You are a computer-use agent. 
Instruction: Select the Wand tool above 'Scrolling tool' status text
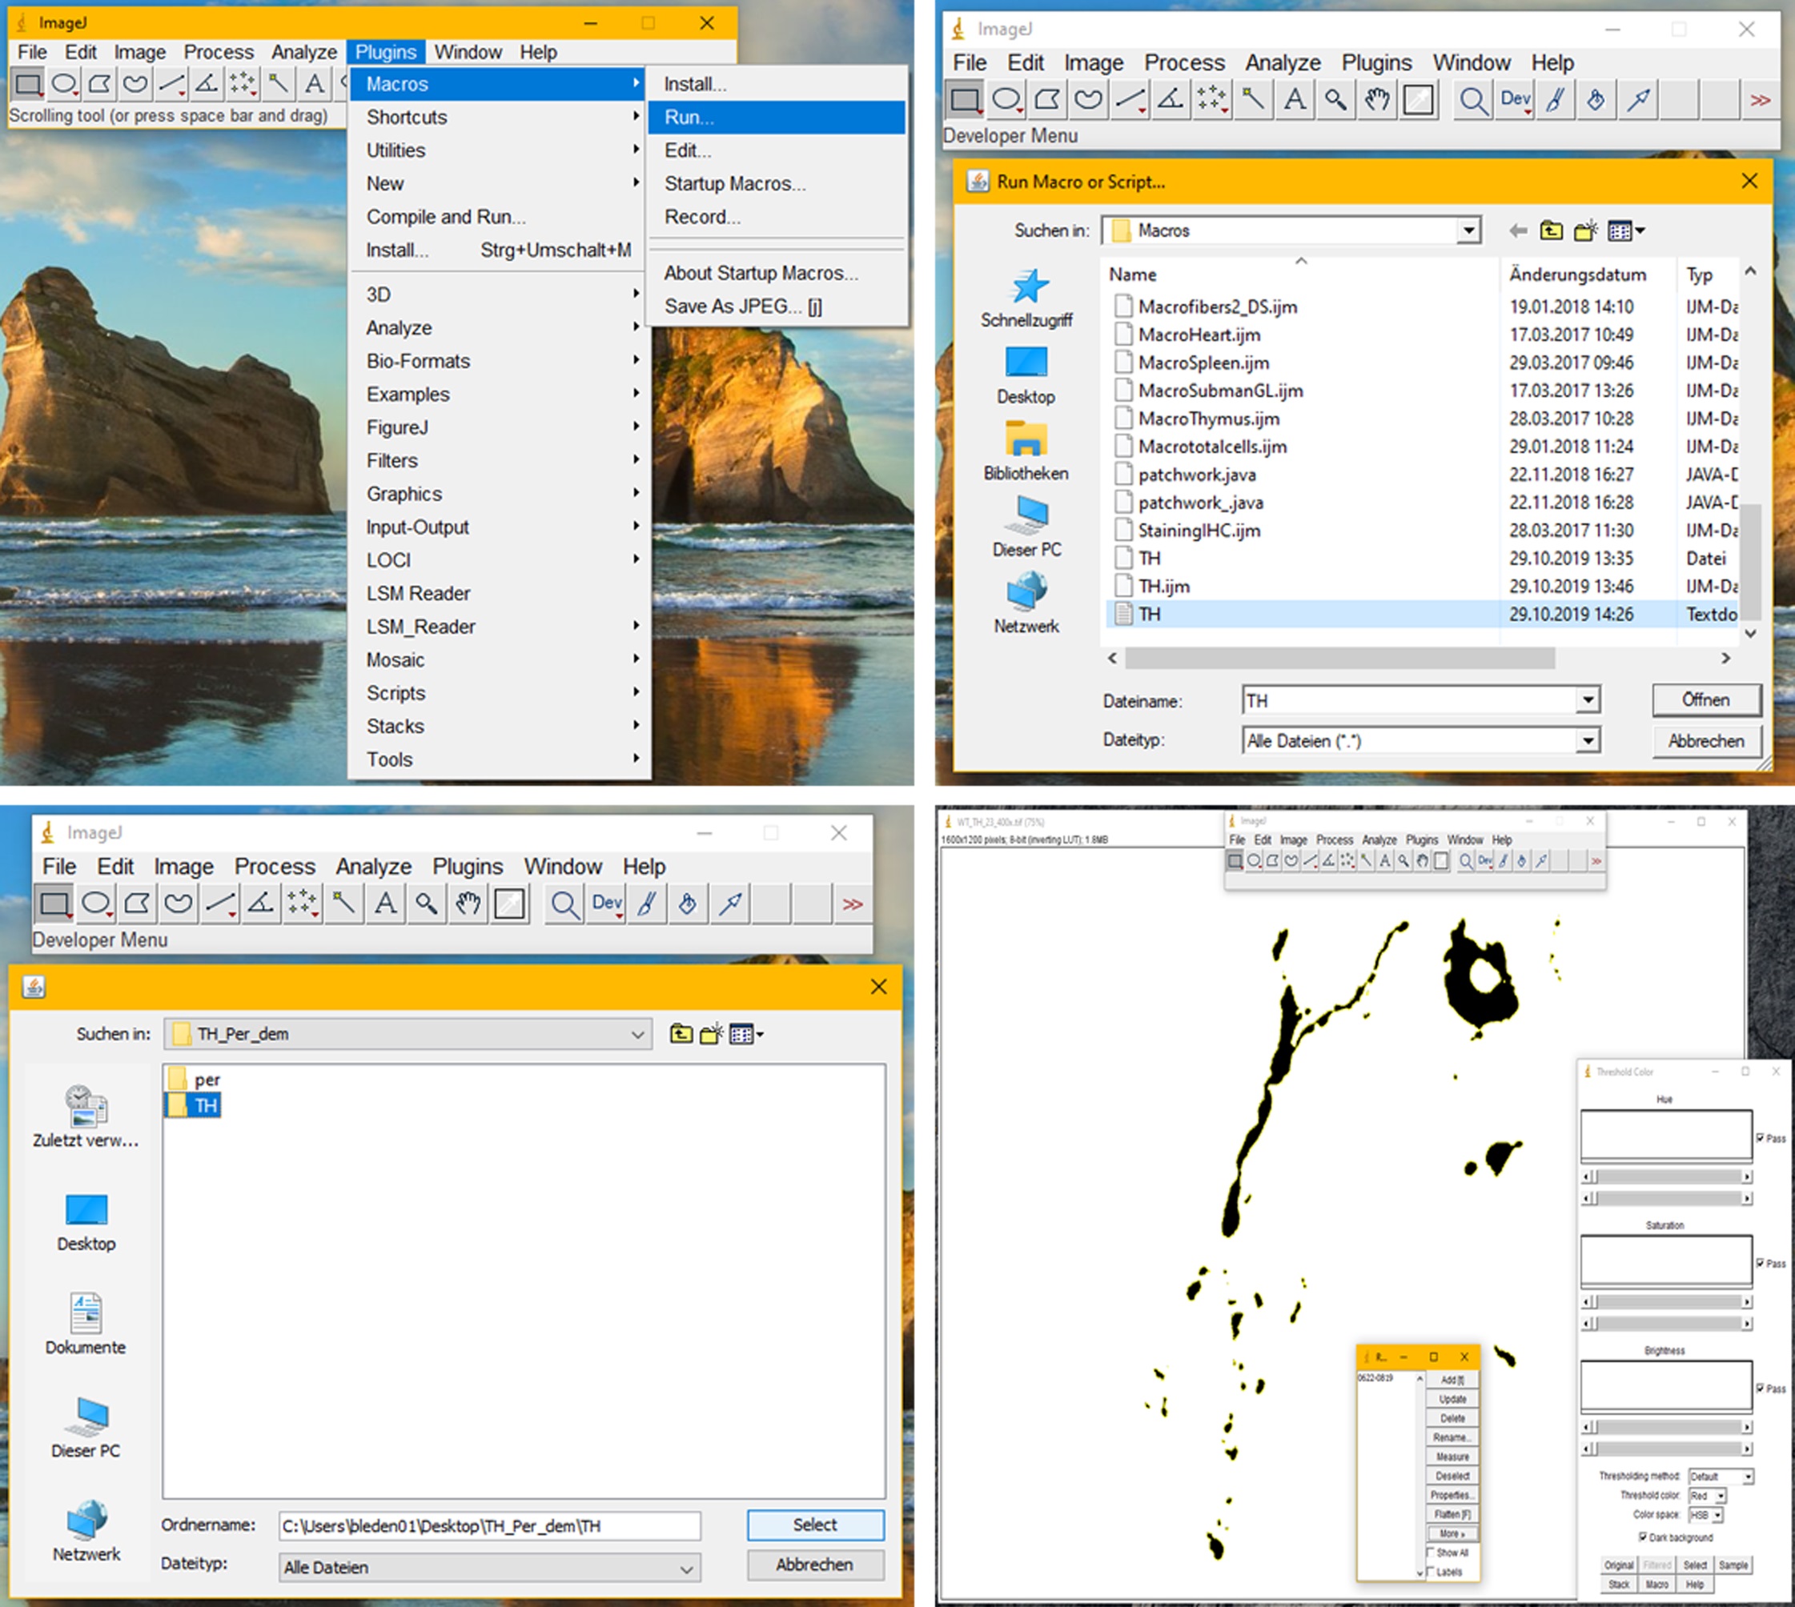(x=277, y=84)
